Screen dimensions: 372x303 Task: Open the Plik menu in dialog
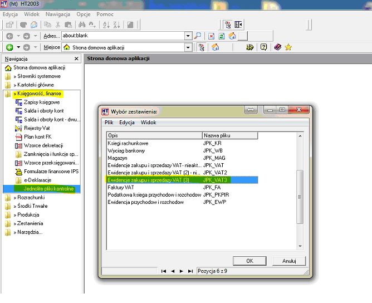coord(109,123)
